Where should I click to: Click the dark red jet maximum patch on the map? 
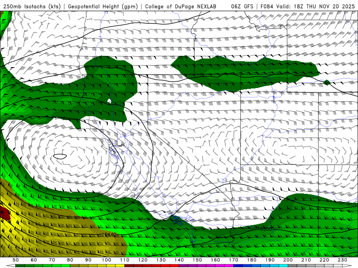pos(5,213)
